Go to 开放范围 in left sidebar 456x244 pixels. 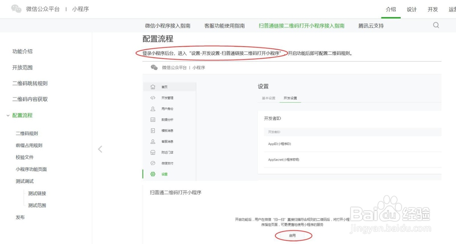click(x=22, y=67)
